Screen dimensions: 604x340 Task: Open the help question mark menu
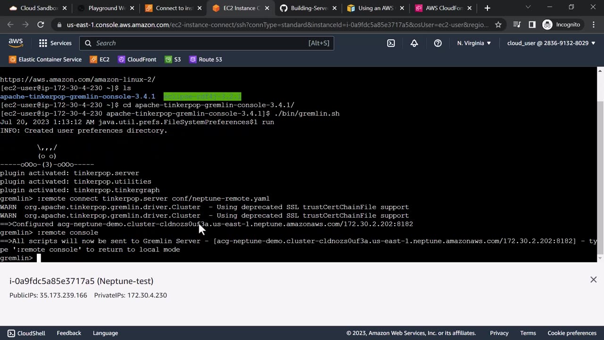coord(438,43)
